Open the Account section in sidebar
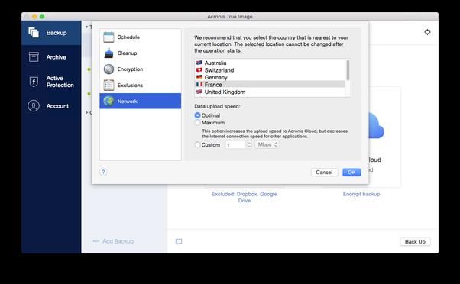The height and width of the screenshot is (284, 460). coord(51,106)
